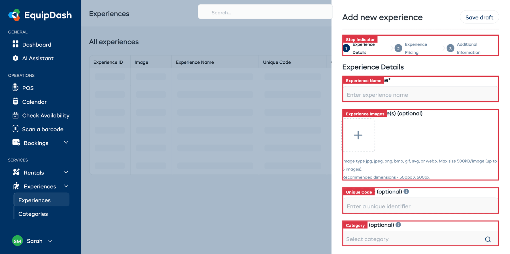Click the Bookings icon

coord(16,142)
